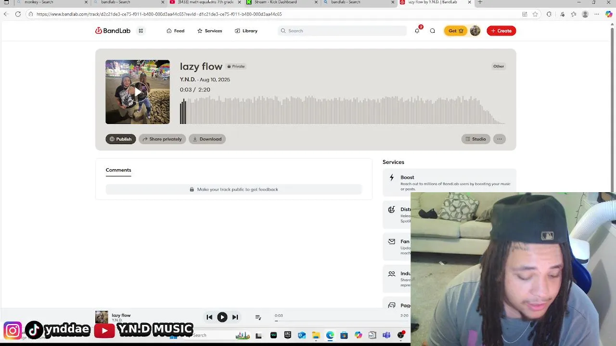Open the apps grid icon beside BandLab logo
This screenshot has height=346, width=616.
coord(141,31)
